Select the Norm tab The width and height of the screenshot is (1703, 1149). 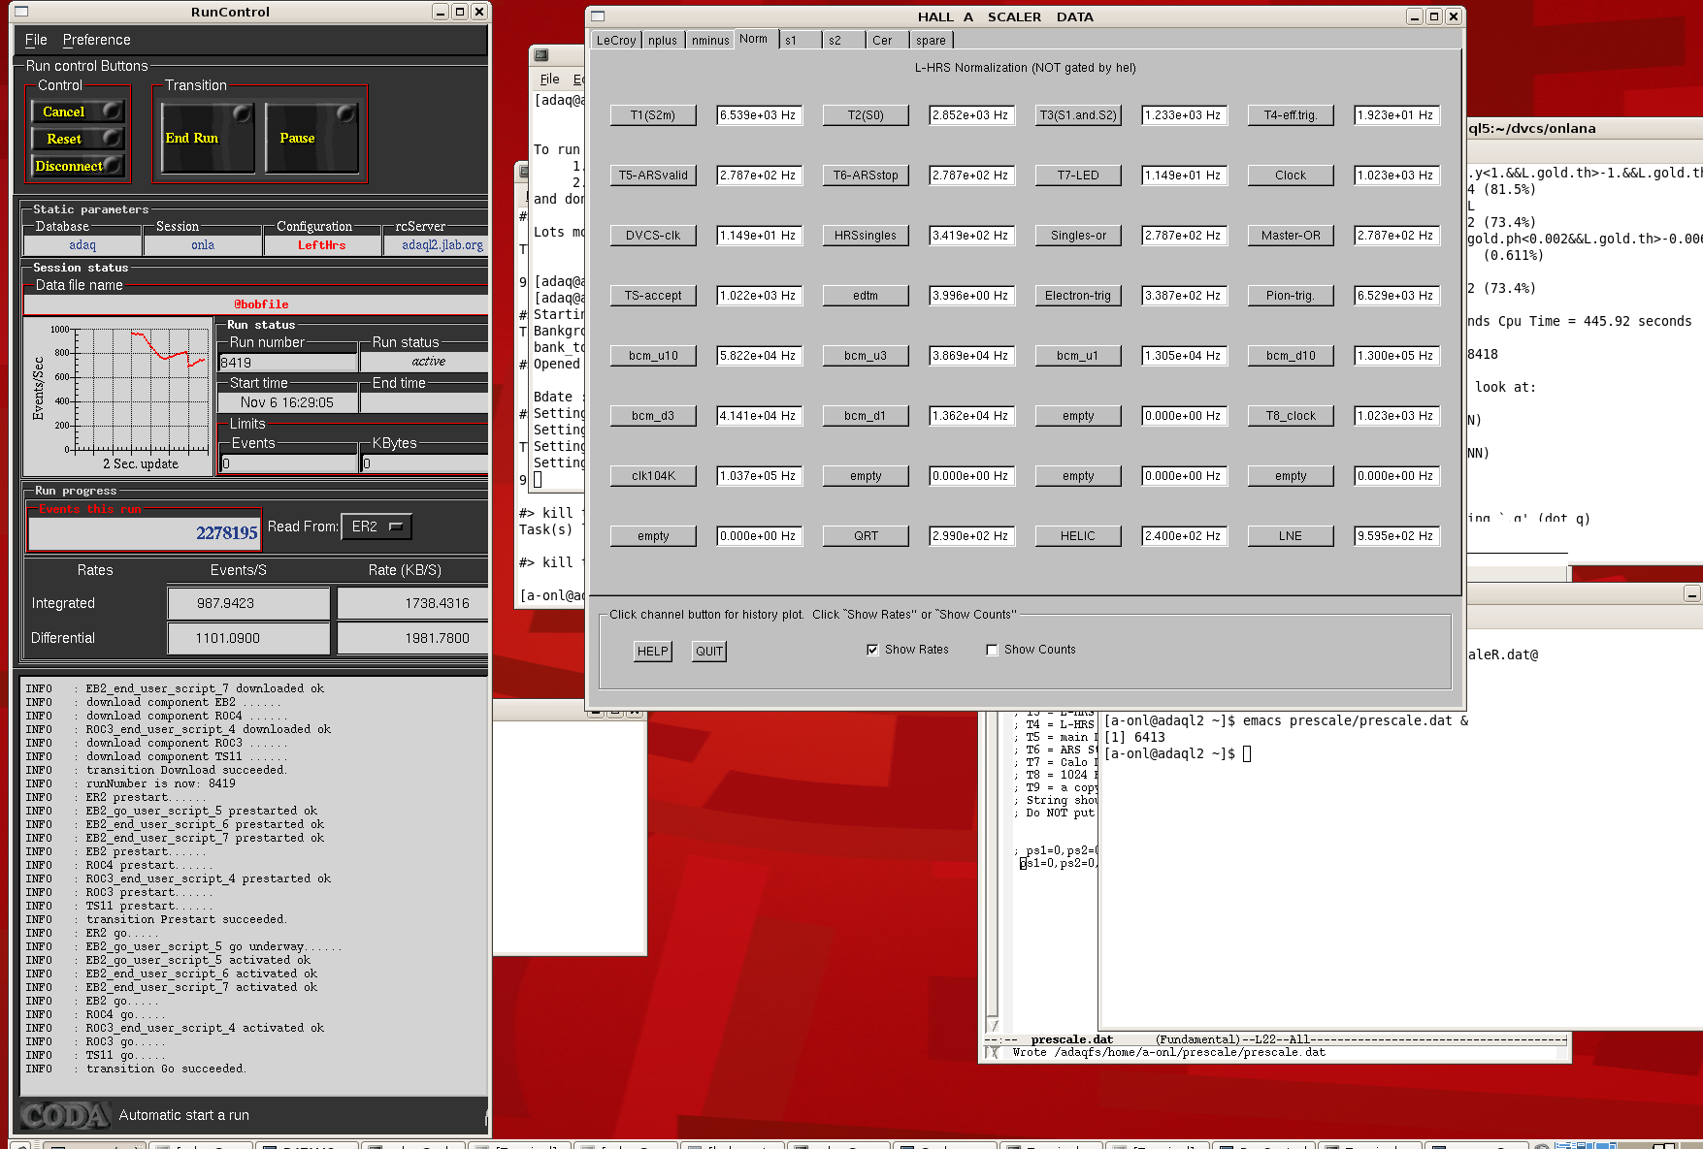[x=754, y=39]
